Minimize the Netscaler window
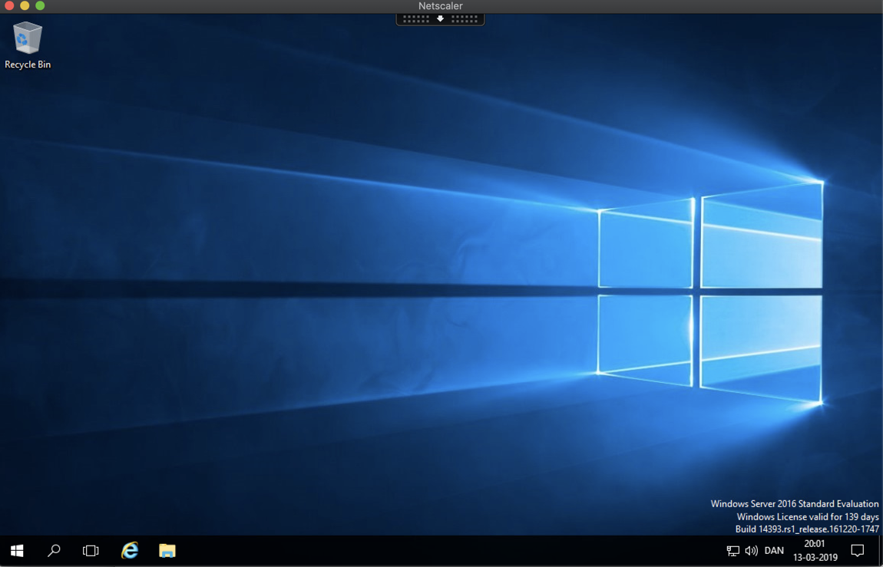Image resolution: width=883 pixels, height=567 pixels. coord(25,5)
